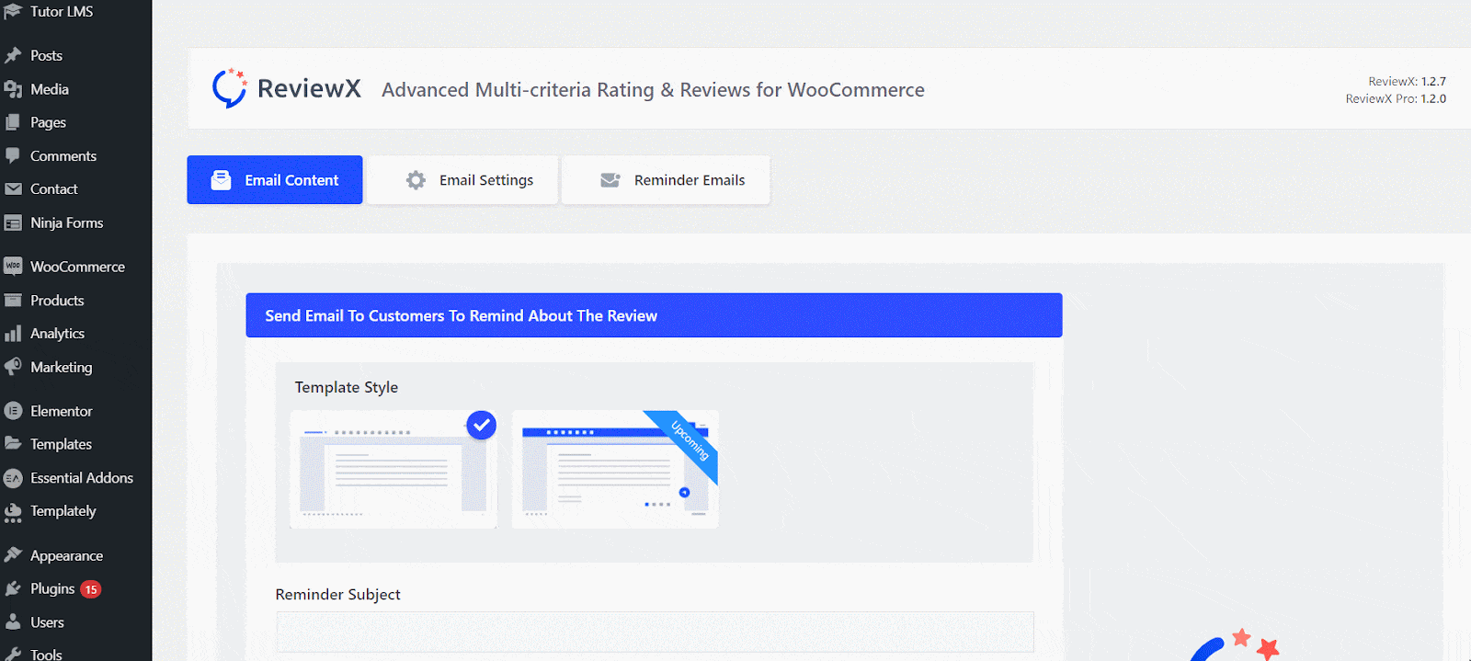Click the Reminder Subject label

[x=337, y=594]
